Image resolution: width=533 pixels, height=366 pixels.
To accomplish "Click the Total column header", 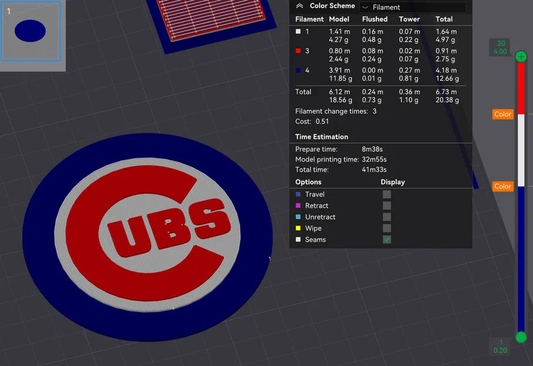I will [x=444, y=19].
